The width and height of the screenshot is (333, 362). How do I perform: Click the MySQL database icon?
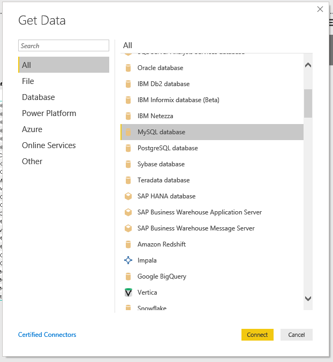128,132
